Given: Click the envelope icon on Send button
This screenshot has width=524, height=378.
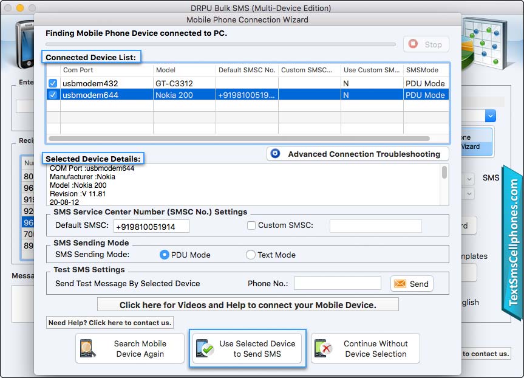Looking at the screenshot, I should [400, 284].
